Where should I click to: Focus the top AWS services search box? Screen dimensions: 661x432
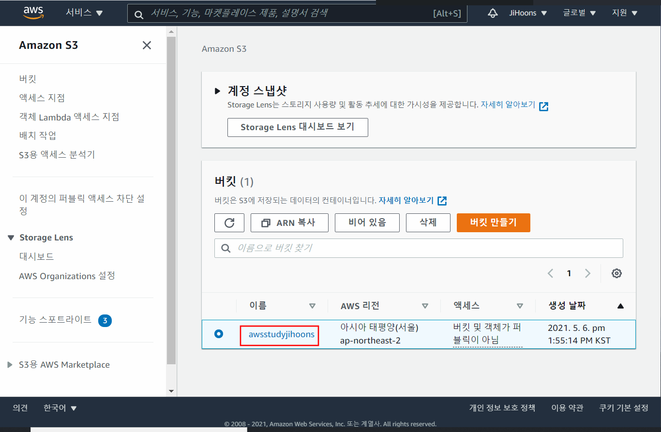[297, 14]
